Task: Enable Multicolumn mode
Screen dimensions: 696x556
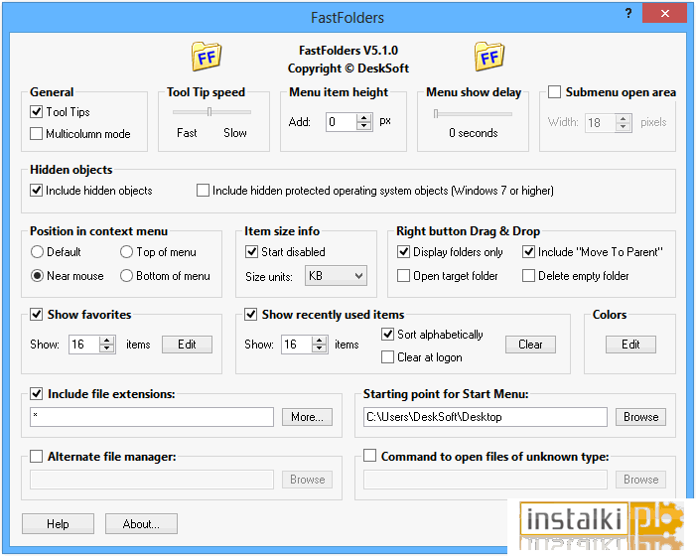Action: pyautogui.click(x=36, y=134)
